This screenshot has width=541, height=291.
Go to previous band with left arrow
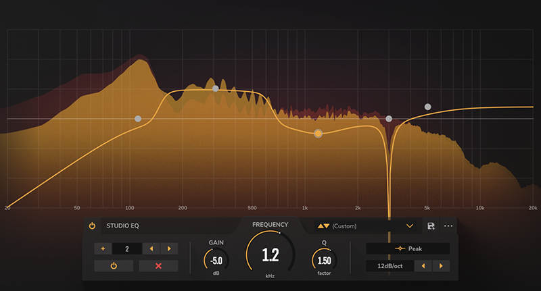click(152, 248)
